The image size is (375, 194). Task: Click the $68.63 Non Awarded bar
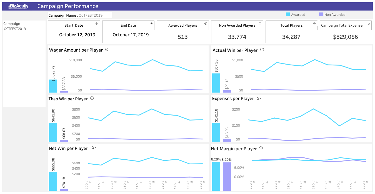[x=64, y=141]
